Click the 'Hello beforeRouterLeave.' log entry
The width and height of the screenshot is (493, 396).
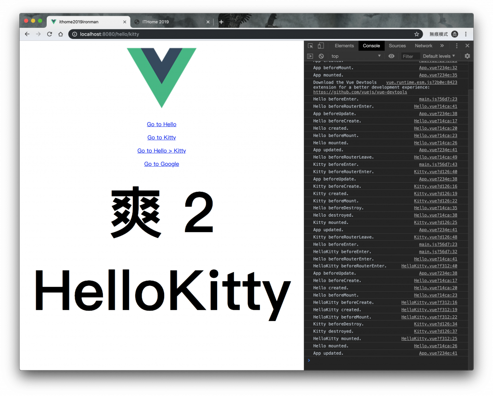point(343,157)
